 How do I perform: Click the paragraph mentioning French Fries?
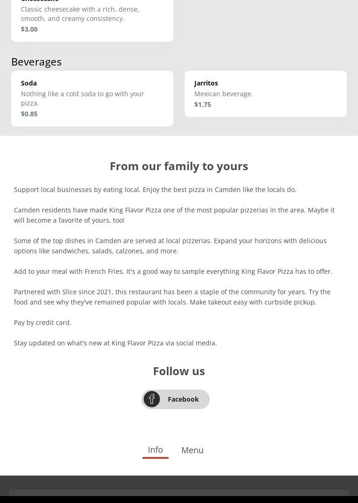click(173, 271)
